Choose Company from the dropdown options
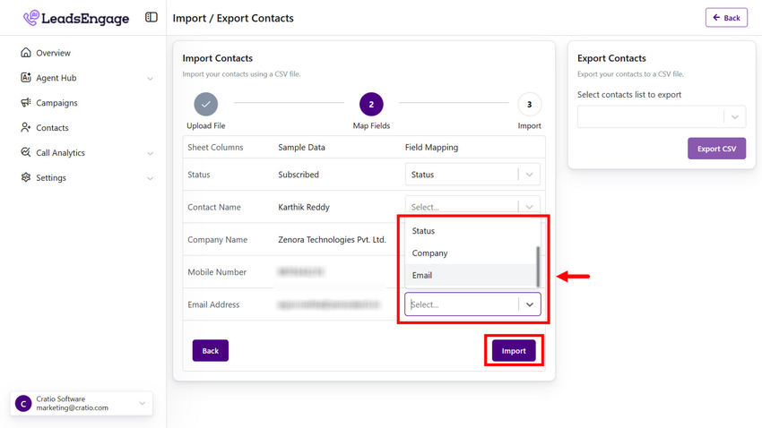762x428 pixels. pyautogui.click(x=430, y=253)
